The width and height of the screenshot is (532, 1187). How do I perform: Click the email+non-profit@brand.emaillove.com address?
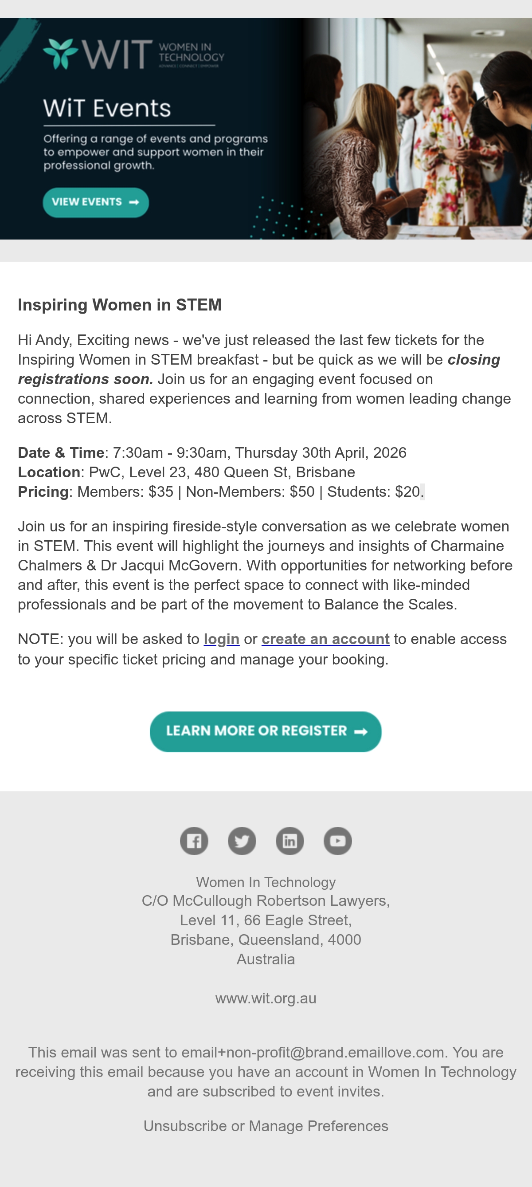[313, 1053]
